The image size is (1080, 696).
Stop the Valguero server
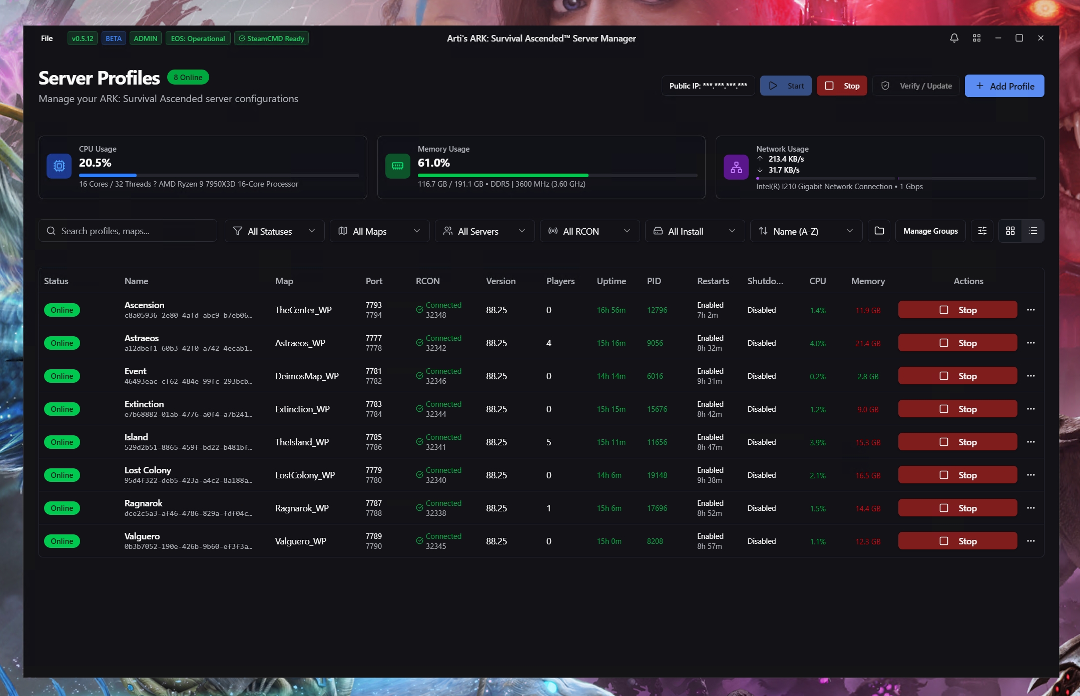pyautogui.click(x=957, y=541)
